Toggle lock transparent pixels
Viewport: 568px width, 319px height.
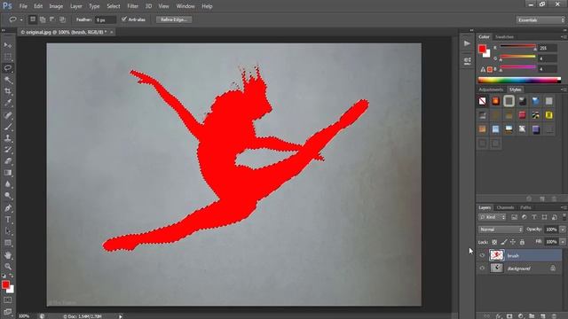tap(494, 242)
